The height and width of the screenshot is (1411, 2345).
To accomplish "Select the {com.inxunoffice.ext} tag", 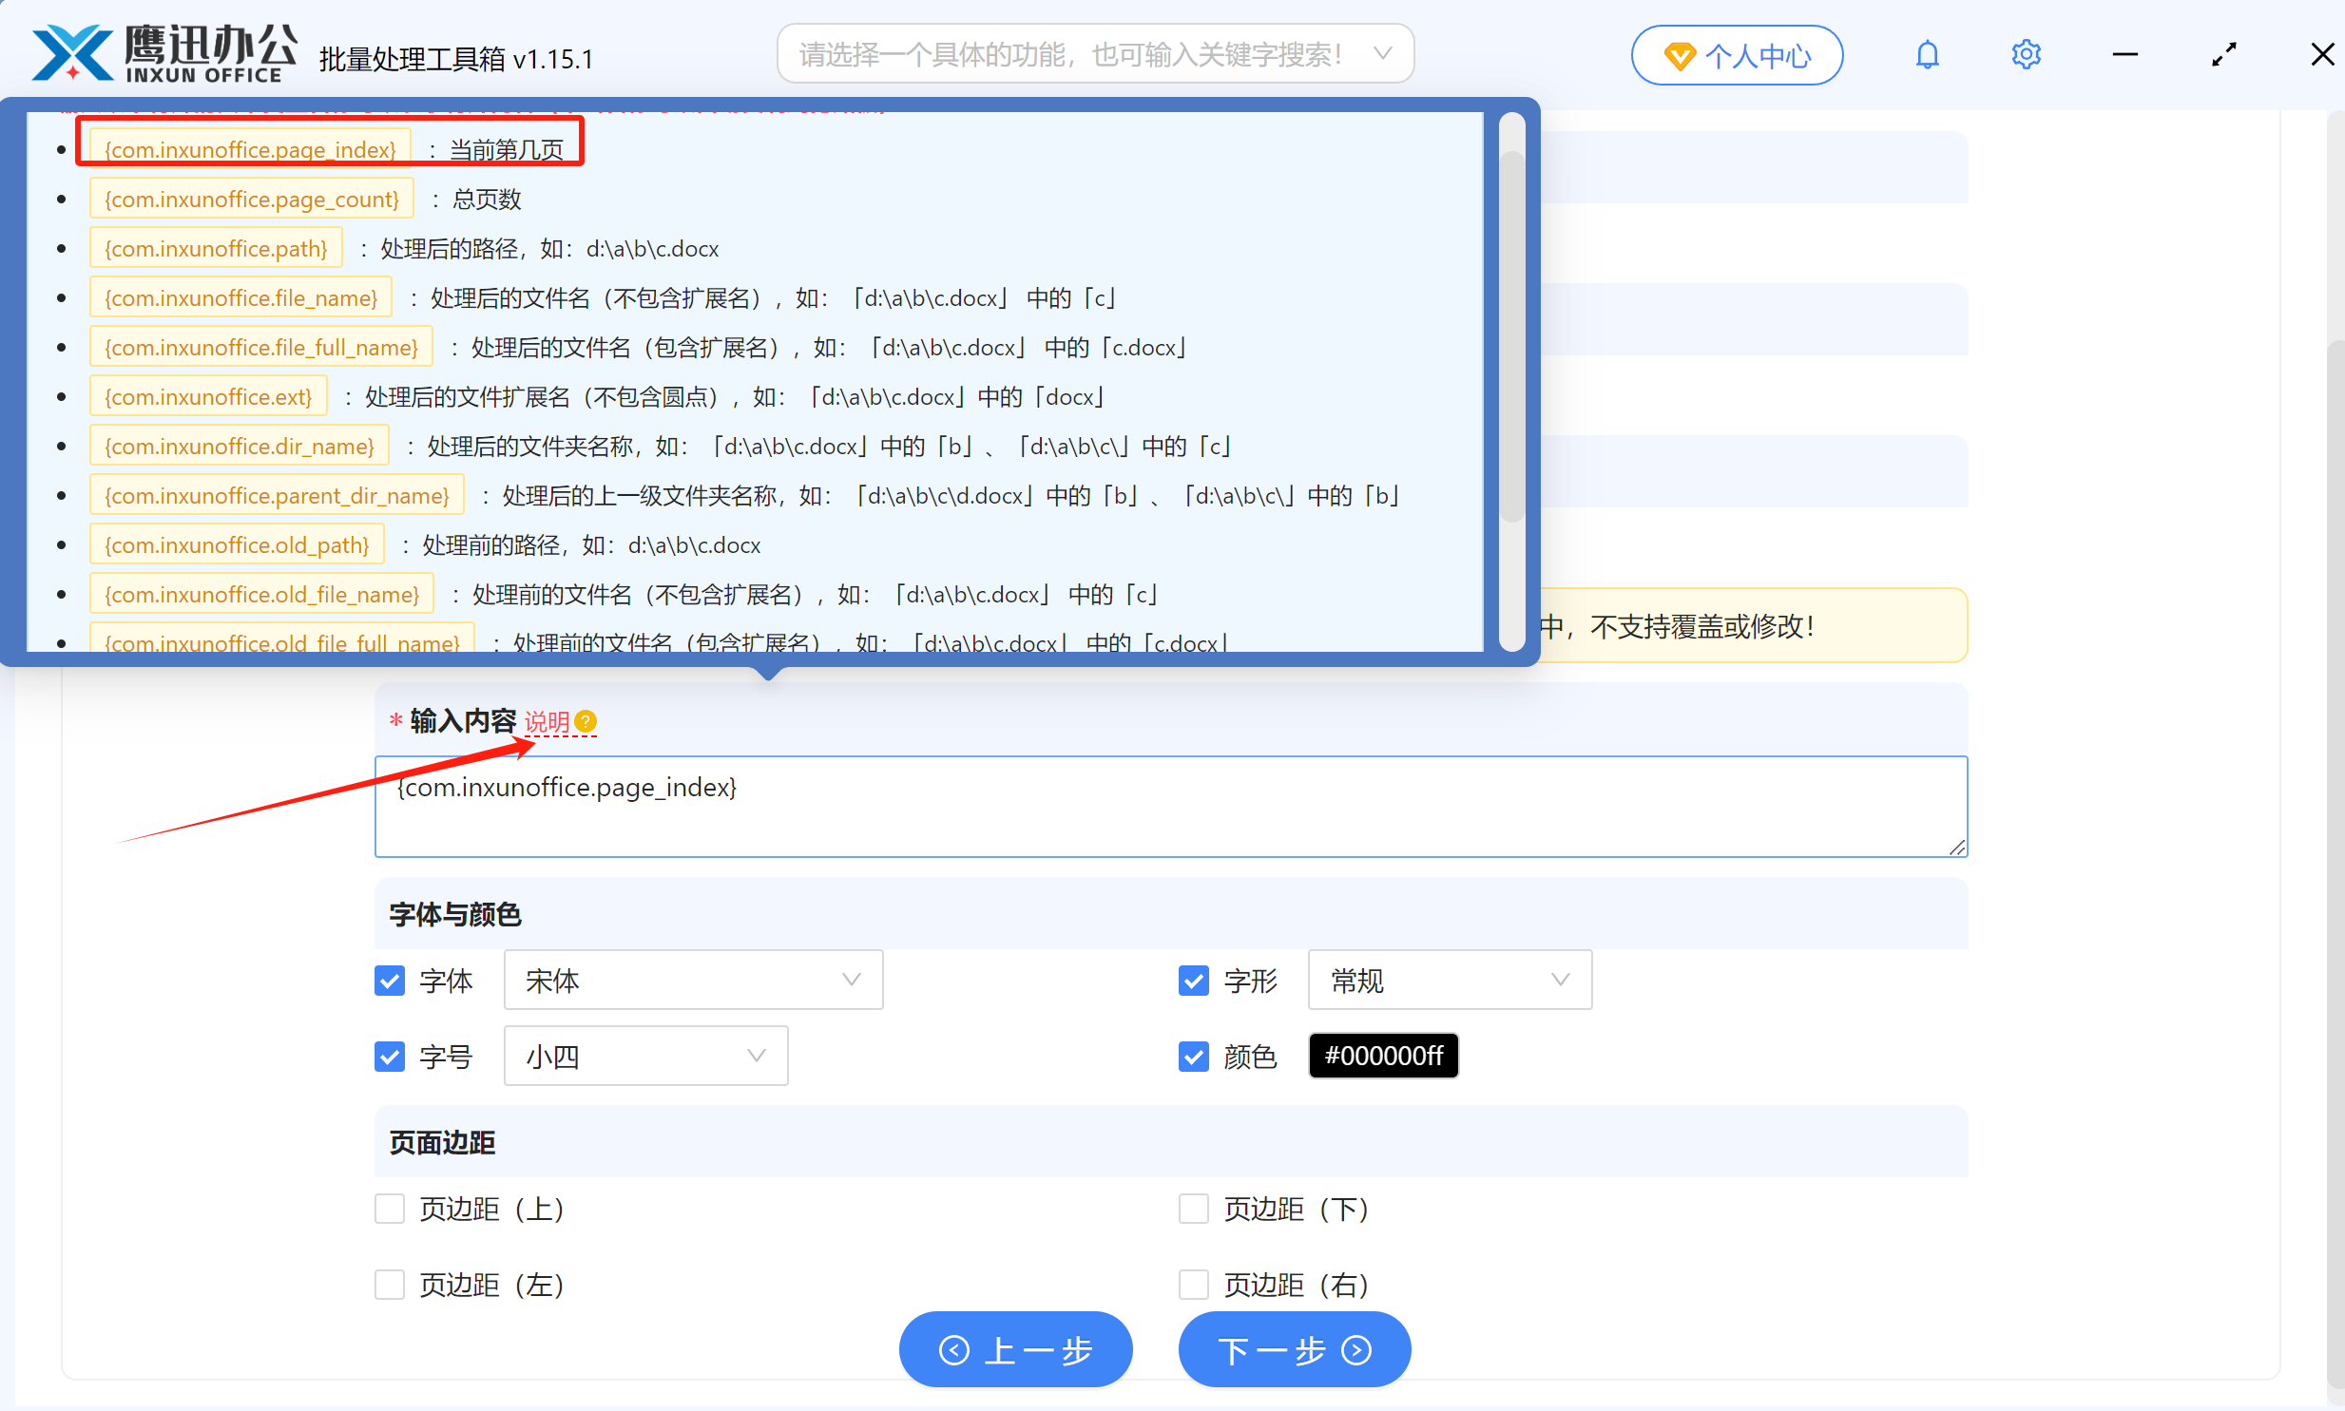I will [207, 396].
